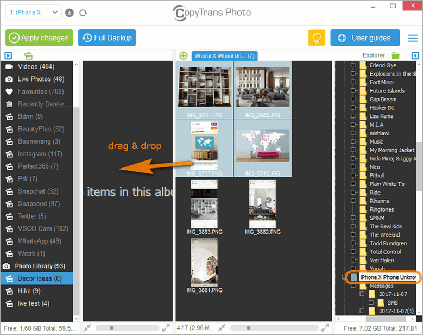Select the iPhone X iPhone Unknown folder

(388, 277)
